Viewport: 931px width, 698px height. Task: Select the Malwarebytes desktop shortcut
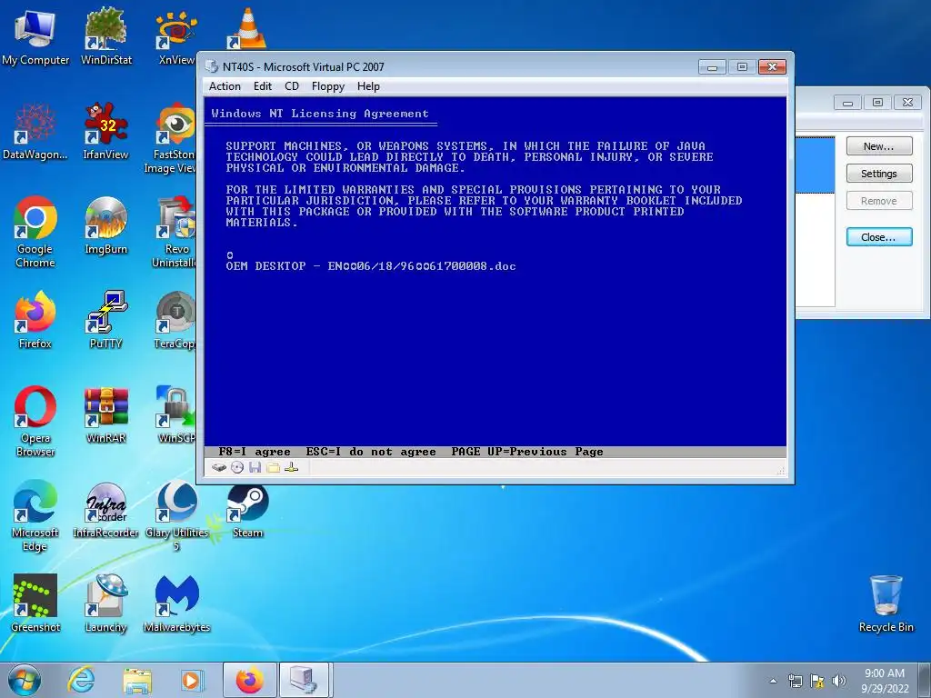coord(176,603)
